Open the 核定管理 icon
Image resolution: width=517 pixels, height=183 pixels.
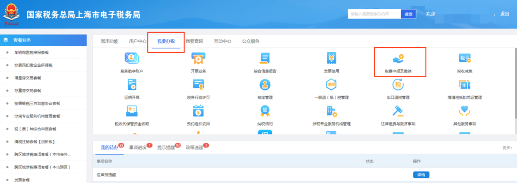coord(265,85)
